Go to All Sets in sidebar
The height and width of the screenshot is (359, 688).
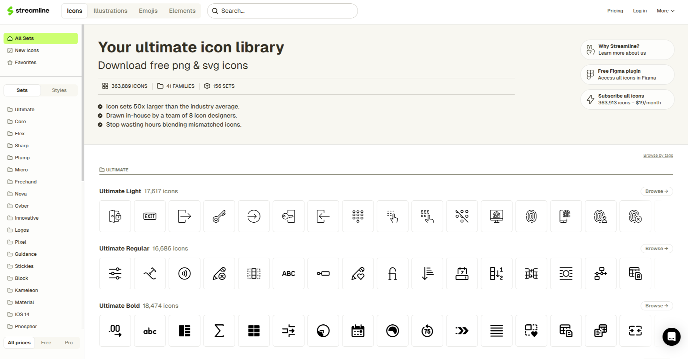click(x=41, y=38)
